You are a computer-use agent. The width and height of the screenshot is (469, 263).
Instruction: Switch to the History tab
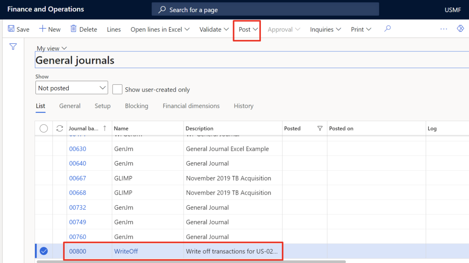coord(243,106)
